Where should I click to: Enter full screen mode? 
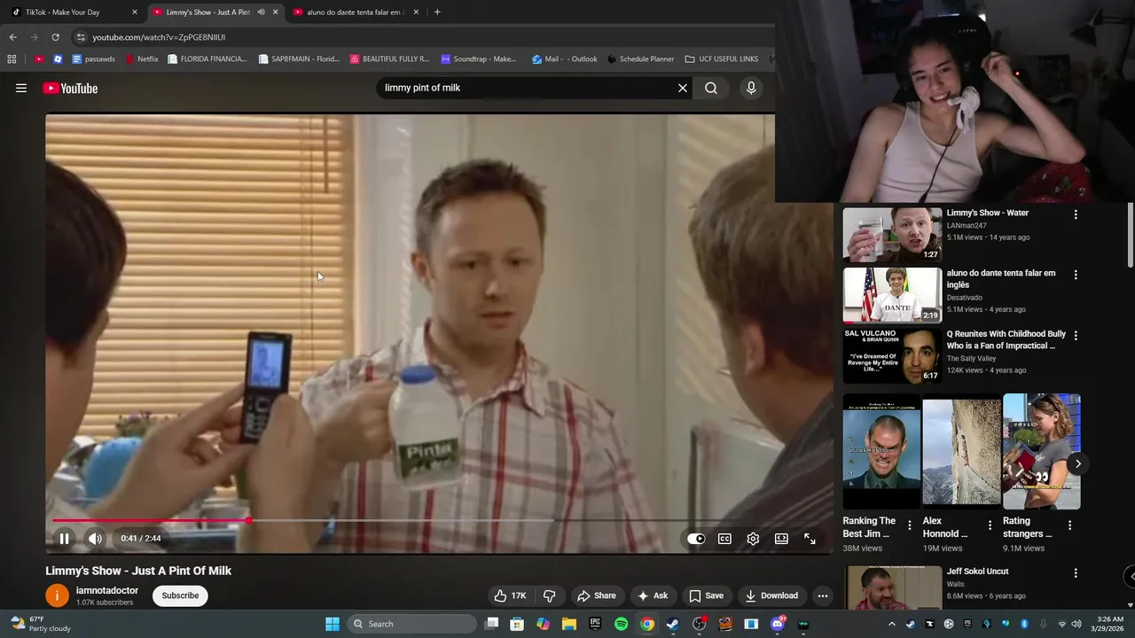pyautogui.click(x=810, y=538)
